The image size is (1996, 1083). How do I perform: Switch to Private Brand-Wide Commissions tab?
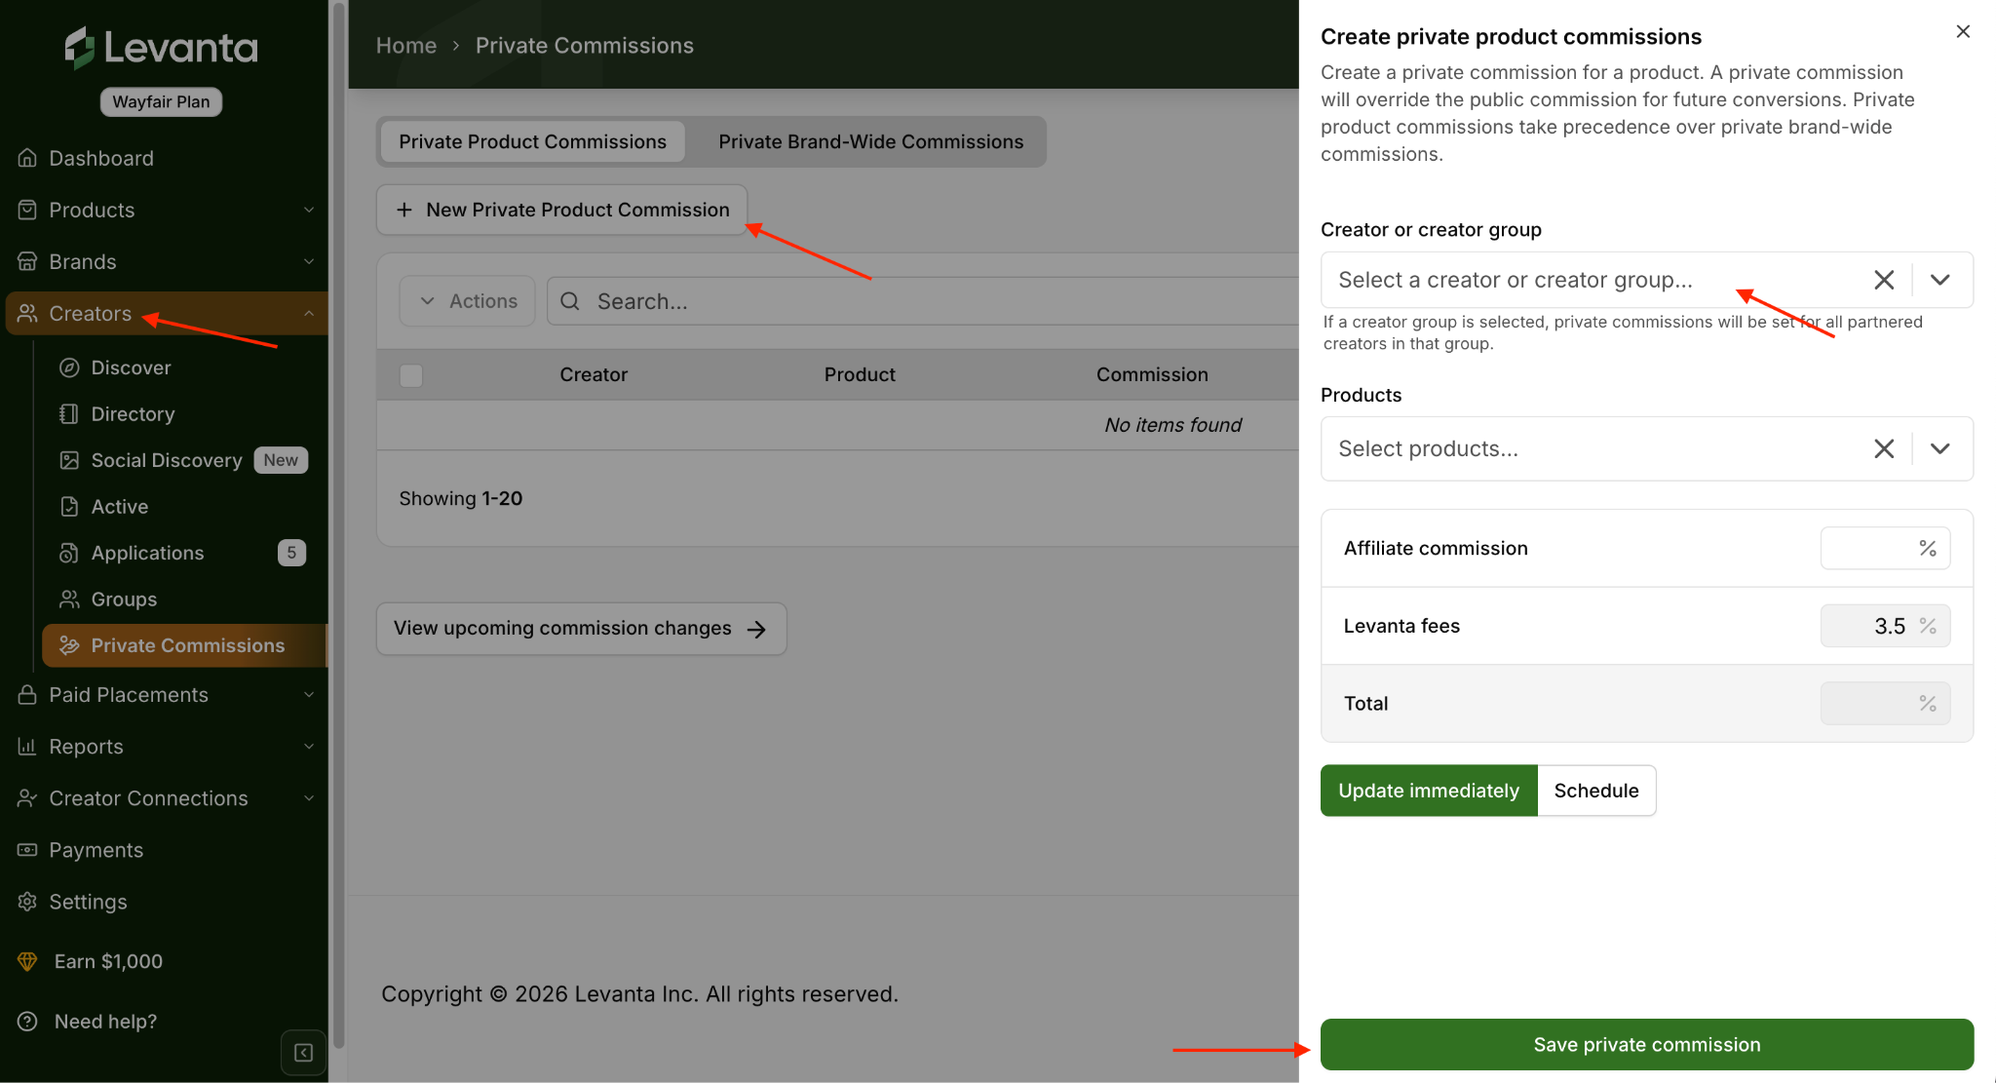click(870, 141)
